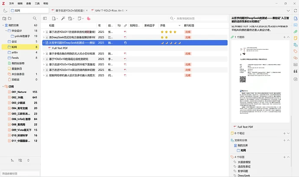Open the add attachment dropdown

(x=71, y=19)
